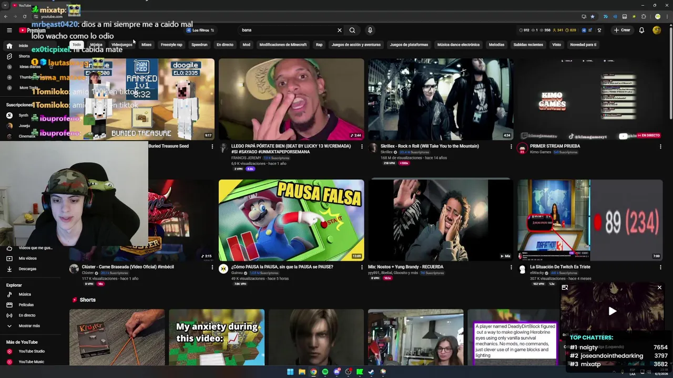Open Spotify from the taskbar

pos(325,372)
